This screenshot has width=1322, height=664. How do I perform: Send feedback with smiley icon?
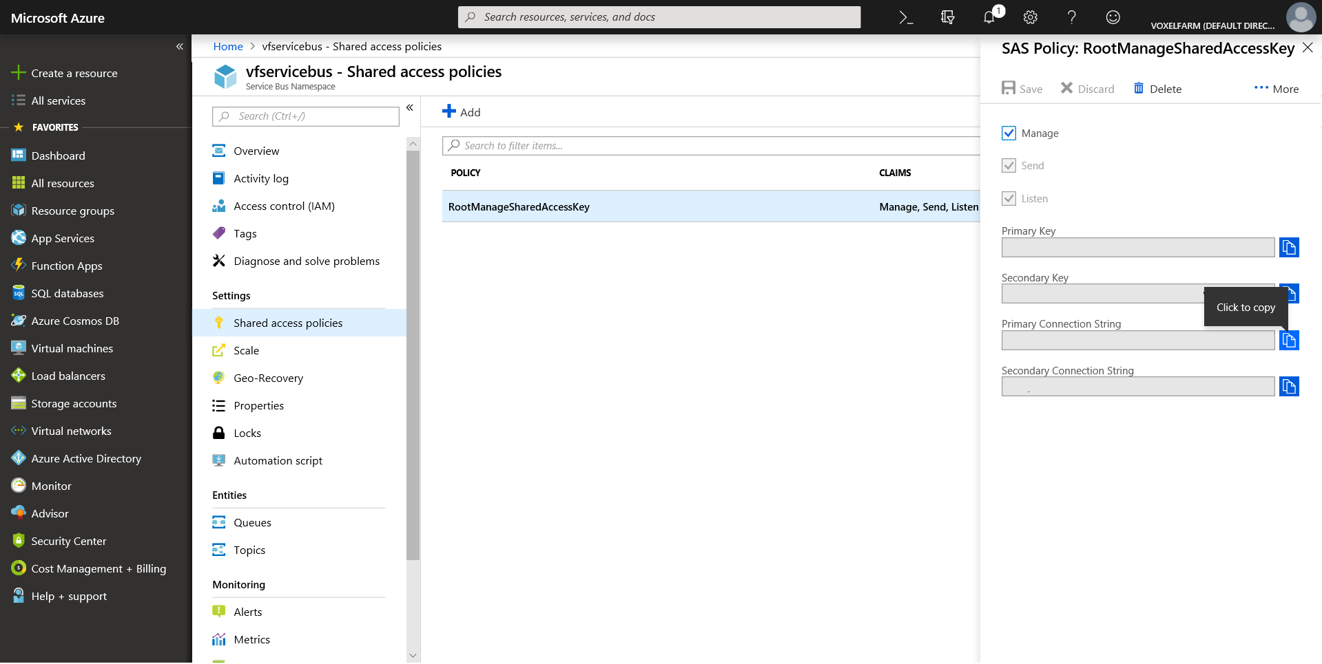tap(1113, 18)
